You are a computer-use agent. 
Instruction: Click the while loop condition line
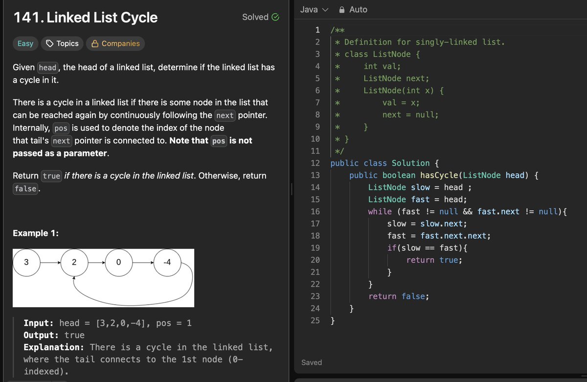pos(467,212)
